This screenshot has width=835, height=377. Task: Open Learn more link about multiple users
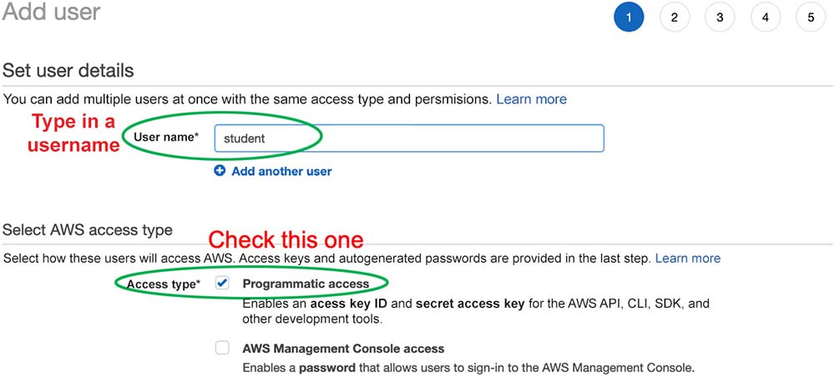coord(531,99)
